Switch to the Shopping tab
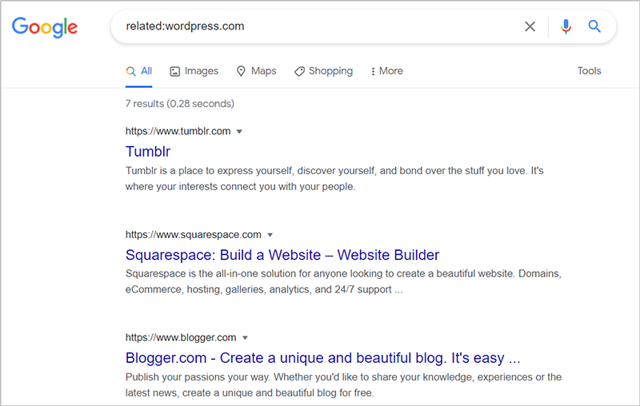The height and width of the screenshot is (406, 640). coord(323,71)
